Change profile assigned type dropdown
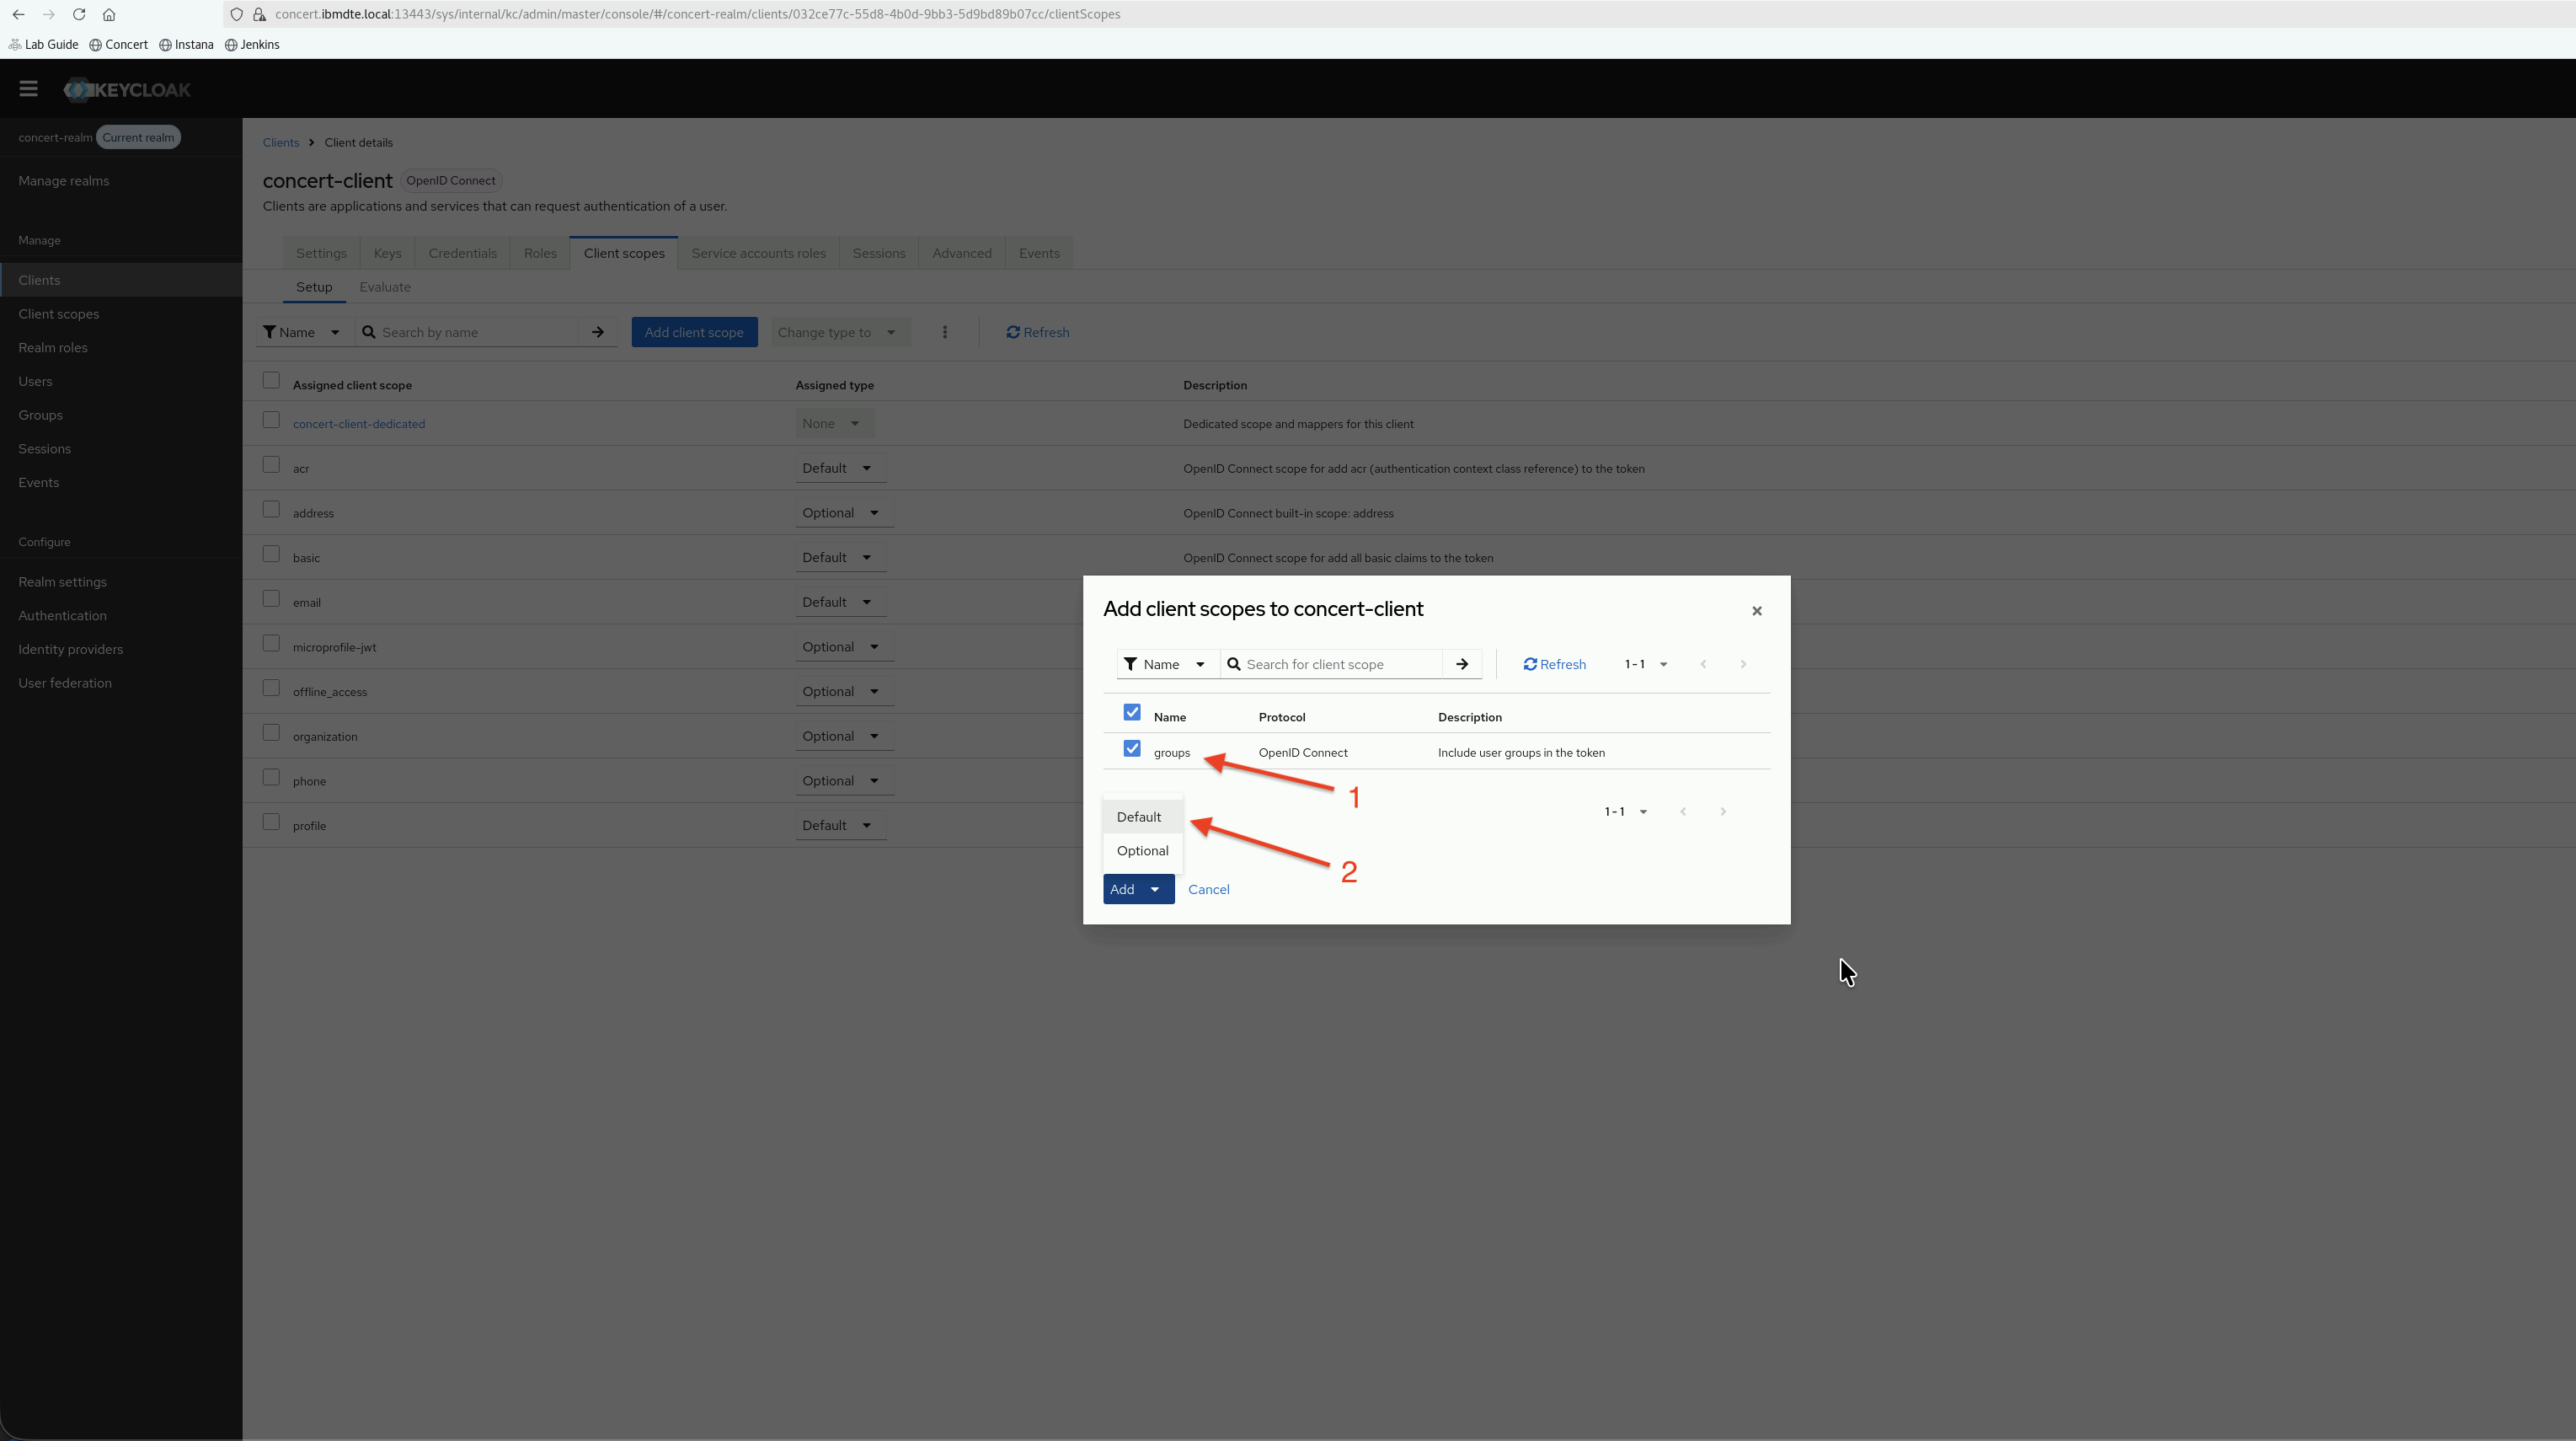The width and height of the screenshot is (2576, 1441). 840,824
